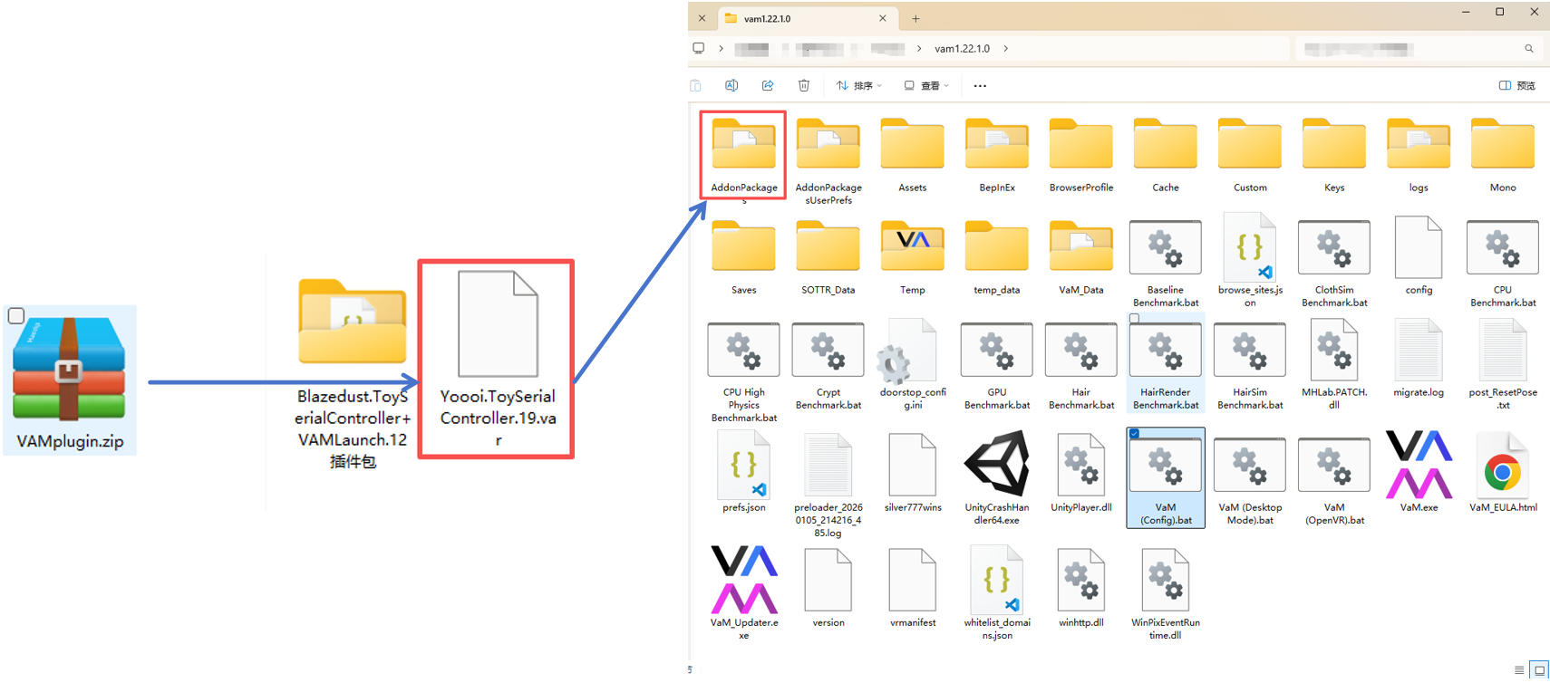This screenshot has height=683, width=1550.
Task: Select browse_sites.json file
Action: [x=1249, y=262]
